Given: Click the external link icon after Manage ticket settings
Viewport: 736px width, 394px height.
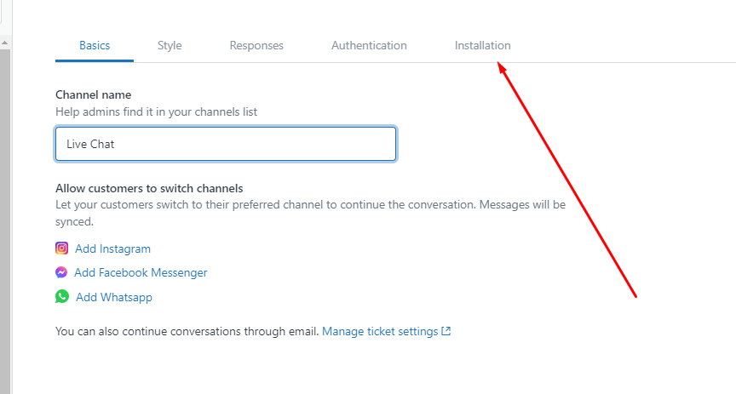Looking at the screenshot, I should tap(446, 331).
